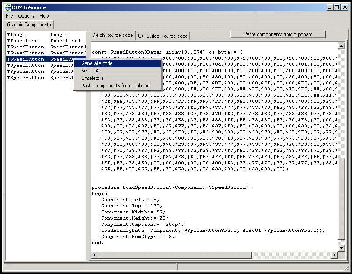
Task: Click the DFMToSource title bar icon
Action: click(7, 7)
